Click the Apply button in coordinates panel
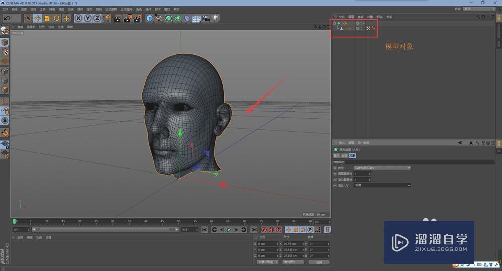The height and width of the screenshot is (271, 502). (319, 262)
